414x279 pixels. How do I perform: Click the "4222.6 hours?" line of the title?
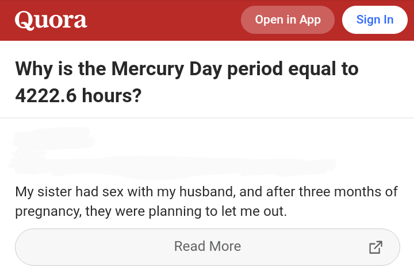pyautogui.click(x=78, y=95)
